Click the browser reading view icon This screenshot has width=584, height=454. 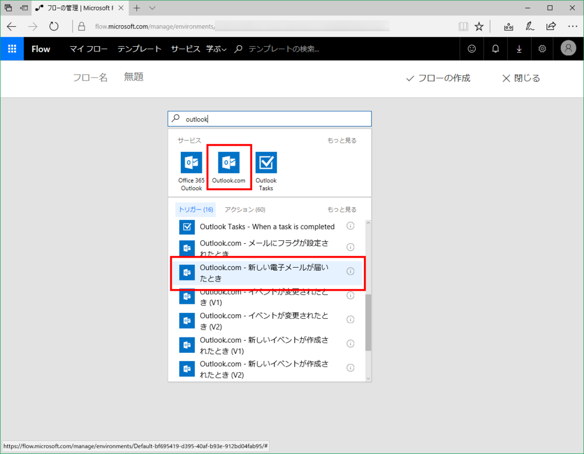pos(463,26)
